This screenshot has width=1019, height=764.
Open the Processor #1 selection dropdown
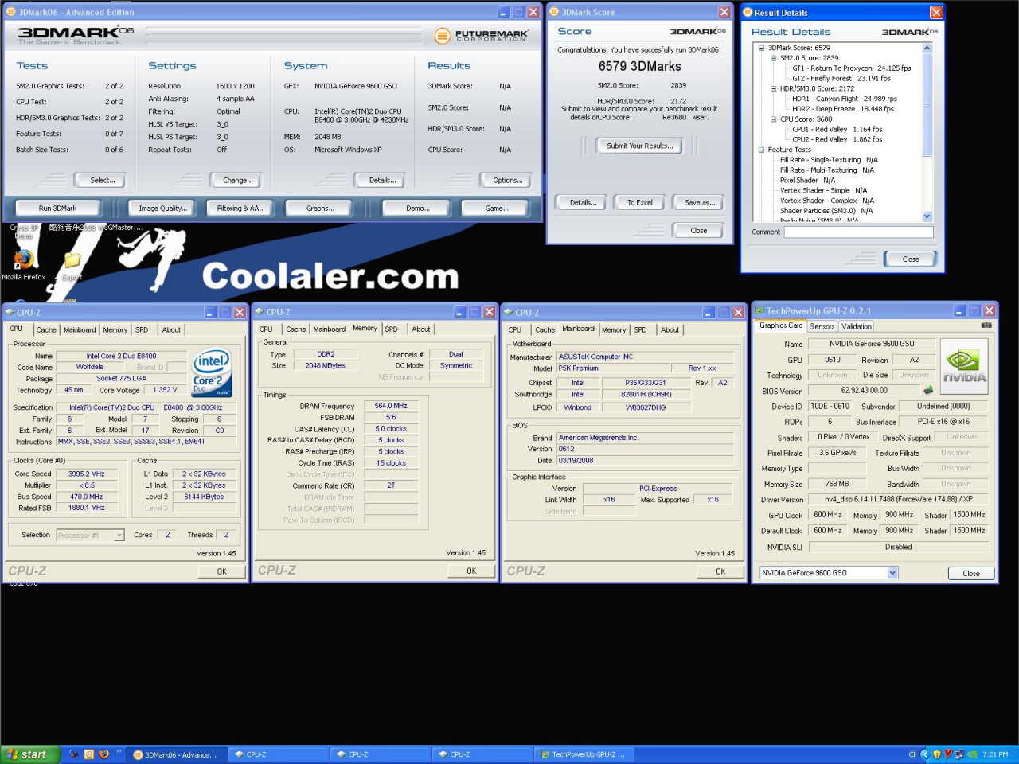[x=119, y=536]
